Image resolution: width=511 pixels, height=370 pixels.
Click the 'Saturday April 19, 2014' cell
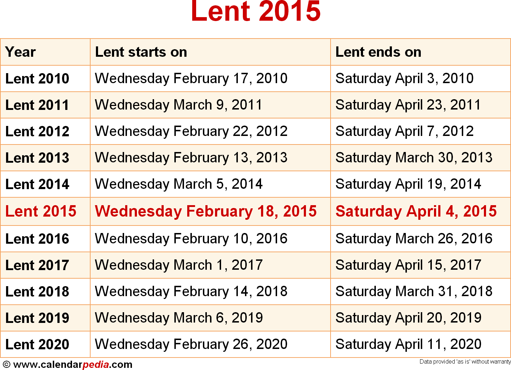(x=408, y=184)
